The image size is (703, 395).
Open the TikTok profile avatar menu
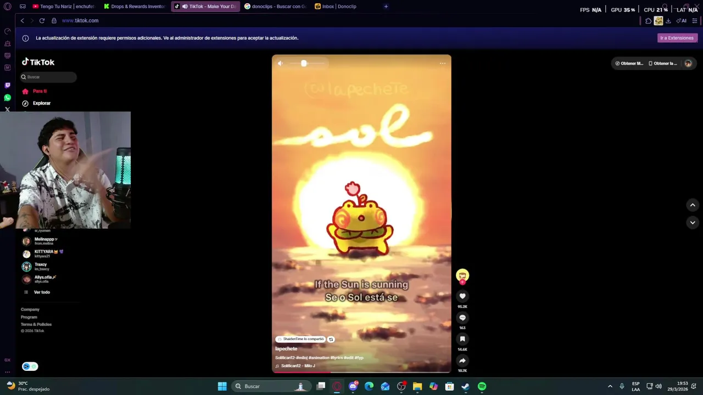point(688,63)
